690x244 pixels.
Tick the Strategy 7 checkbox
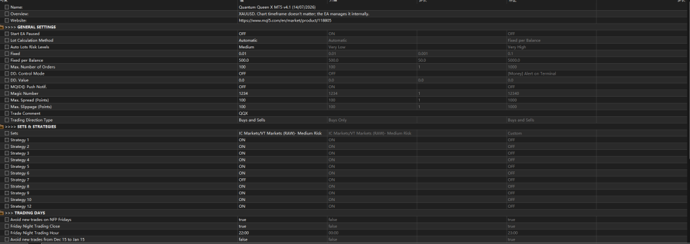click(x=7, y=179)
